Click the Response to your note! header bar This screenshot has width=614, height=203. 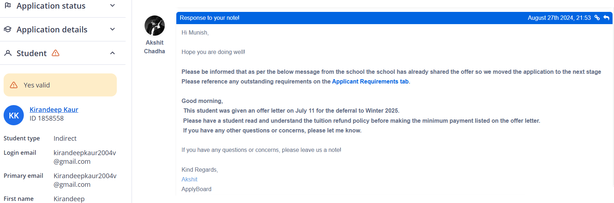click(x=394, y=18)
